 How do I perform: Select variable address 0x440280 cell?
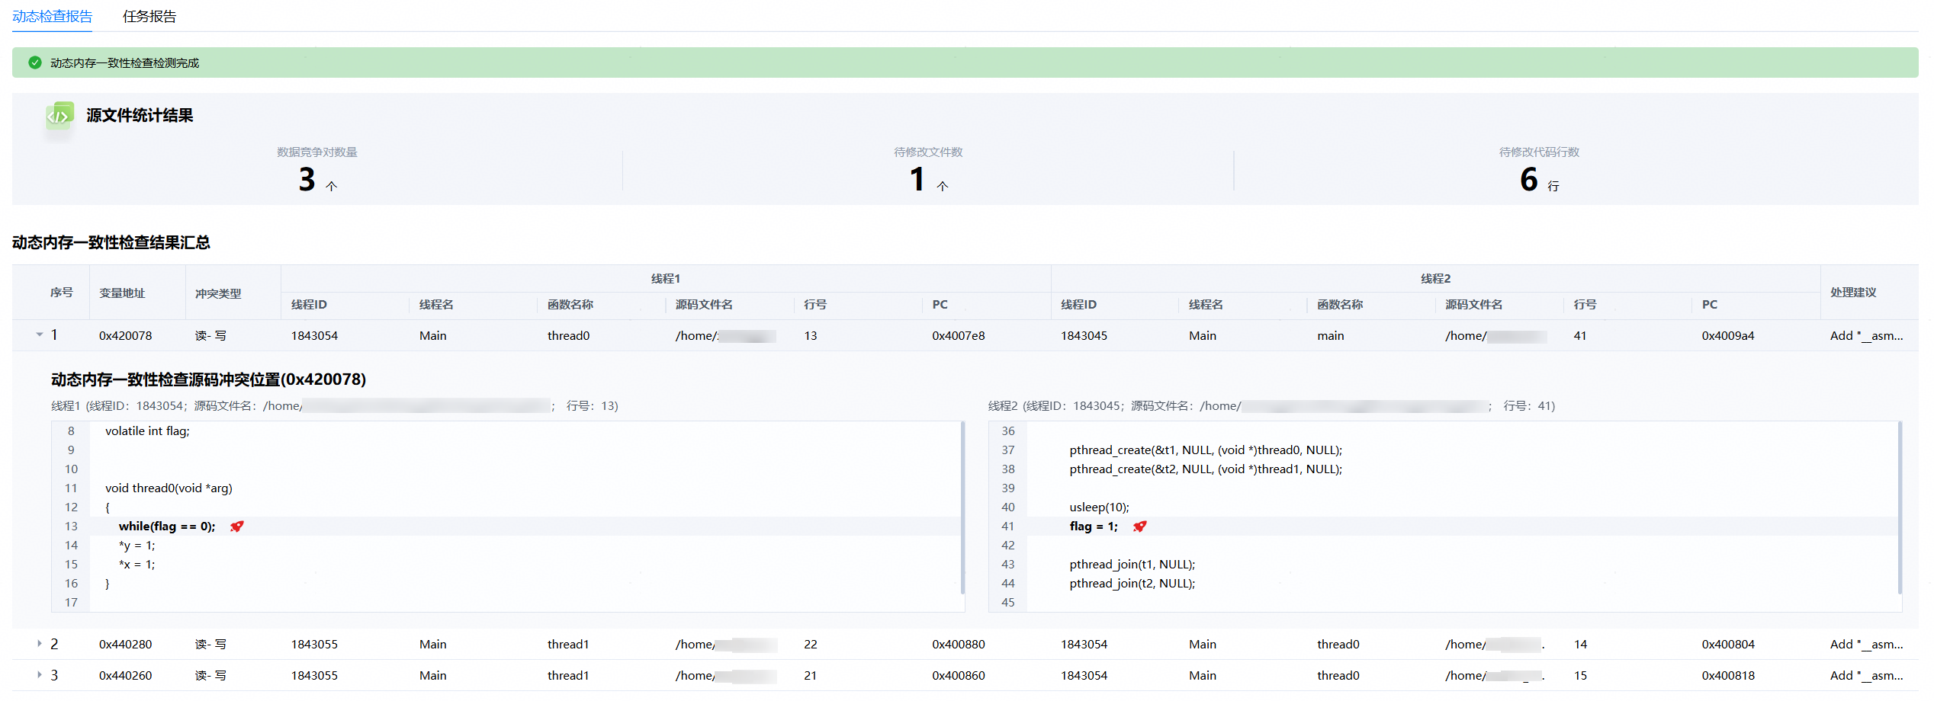pos(125,645)
